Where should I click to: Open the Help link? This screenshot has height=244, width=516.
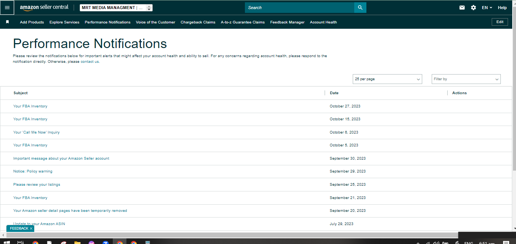click(x=502, y=8)
